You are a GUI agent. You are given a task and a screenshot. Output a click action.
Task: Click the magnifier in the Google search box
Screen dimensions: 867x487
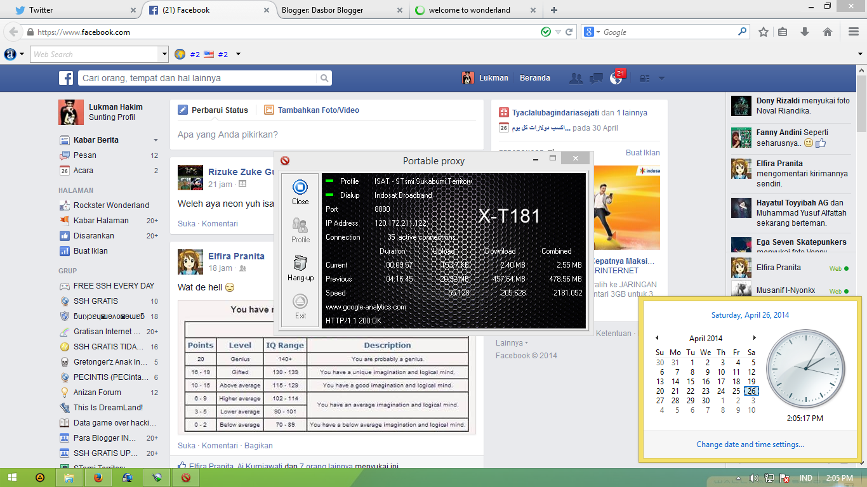pyautogui.click(x=742, y=32)
